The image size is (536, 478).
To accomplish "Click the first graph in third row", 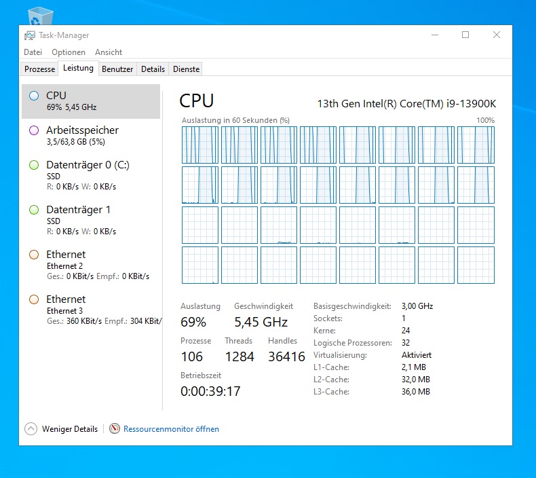I will pyautogui.click(x=200, y=225).
